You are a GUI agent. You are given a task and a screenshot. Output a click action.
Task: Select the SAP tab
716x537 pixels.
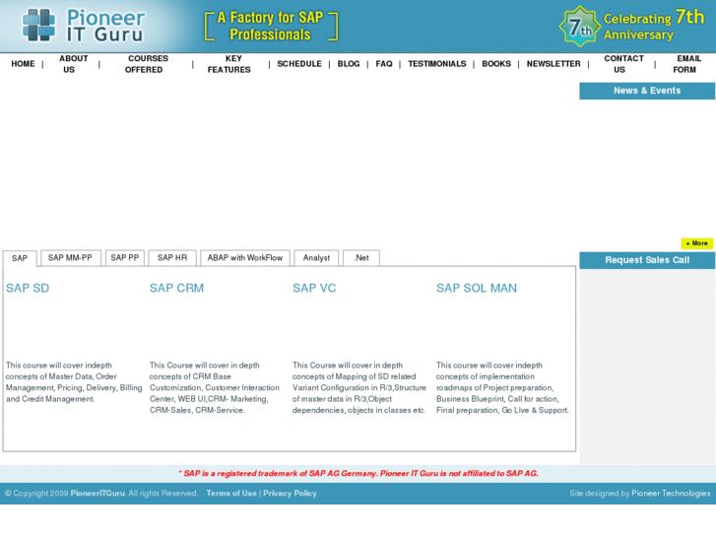click(20, 258)
